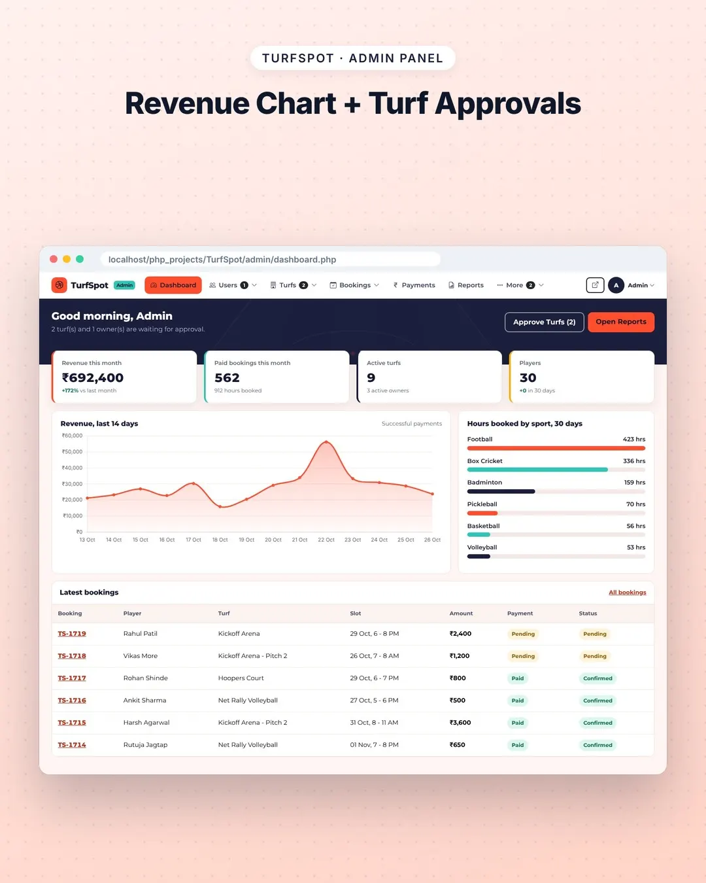Click the 01 Nov, 7 - 8 PM slot
706x883 pixels.
pos(375,745)
